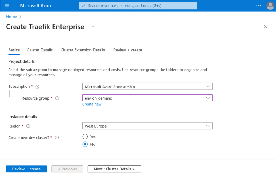276x179 pixels.
Task: Open the Region info tooltip
Action: pos(28,126)
